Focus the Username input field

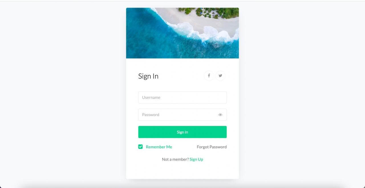[182, 97]
